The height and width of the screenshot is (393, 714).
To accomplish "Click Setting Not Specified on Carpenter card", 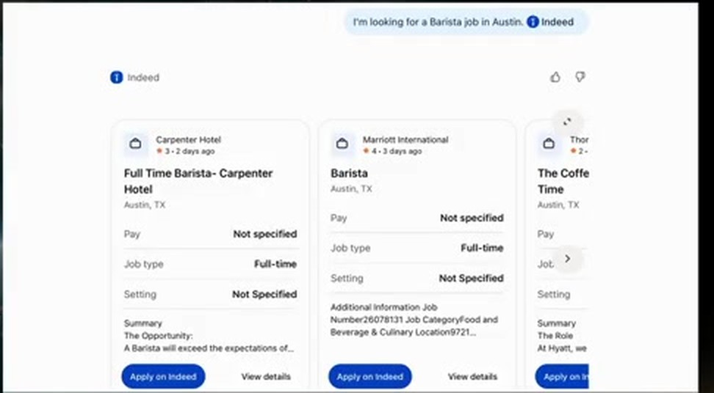I will [x=210, y=295].
